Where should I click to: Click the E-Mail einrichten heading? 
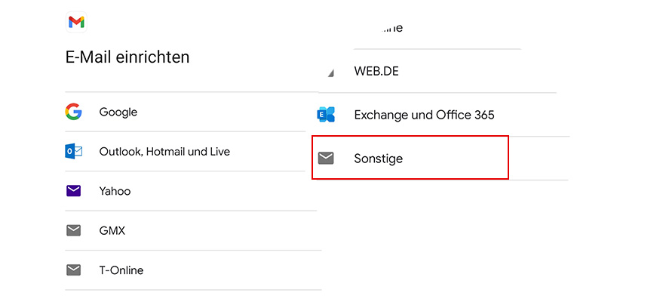[127, 57]
